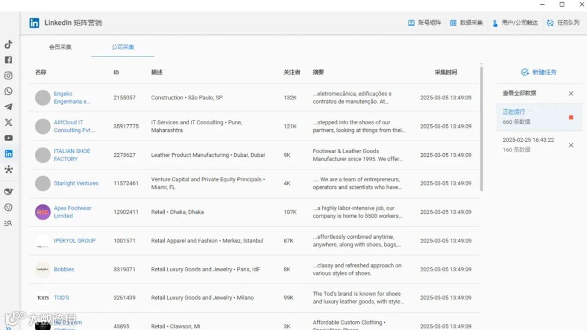The image size is (587, 330).
Task: Click Engeko avatar placeholder
Action: coord(43,98)
